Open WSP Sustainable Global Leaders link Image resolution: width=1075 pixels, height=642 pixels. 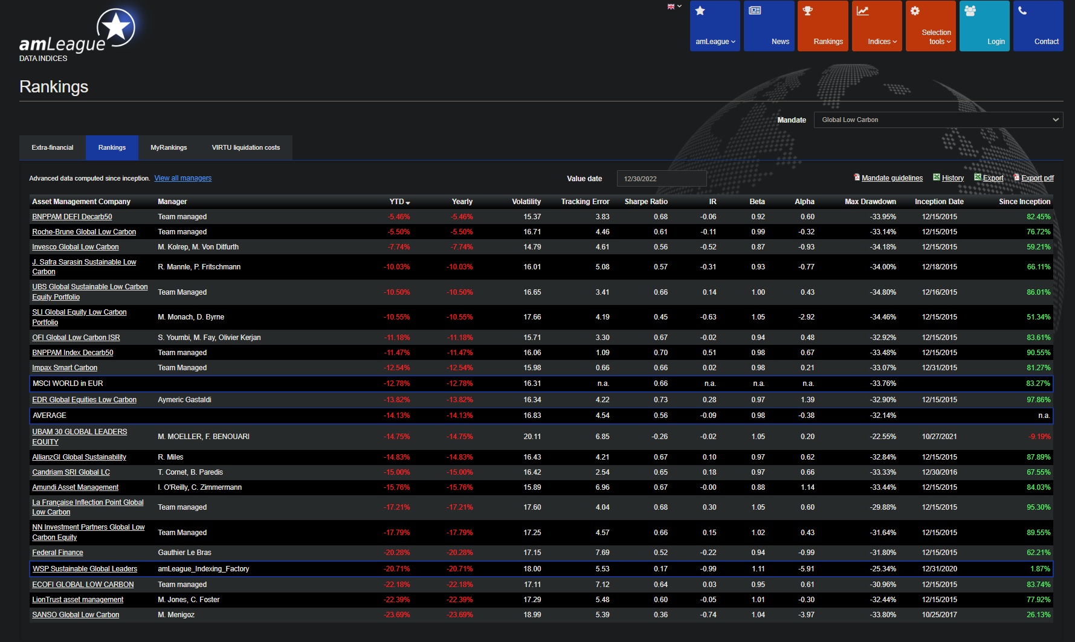[x=85, y=569]
